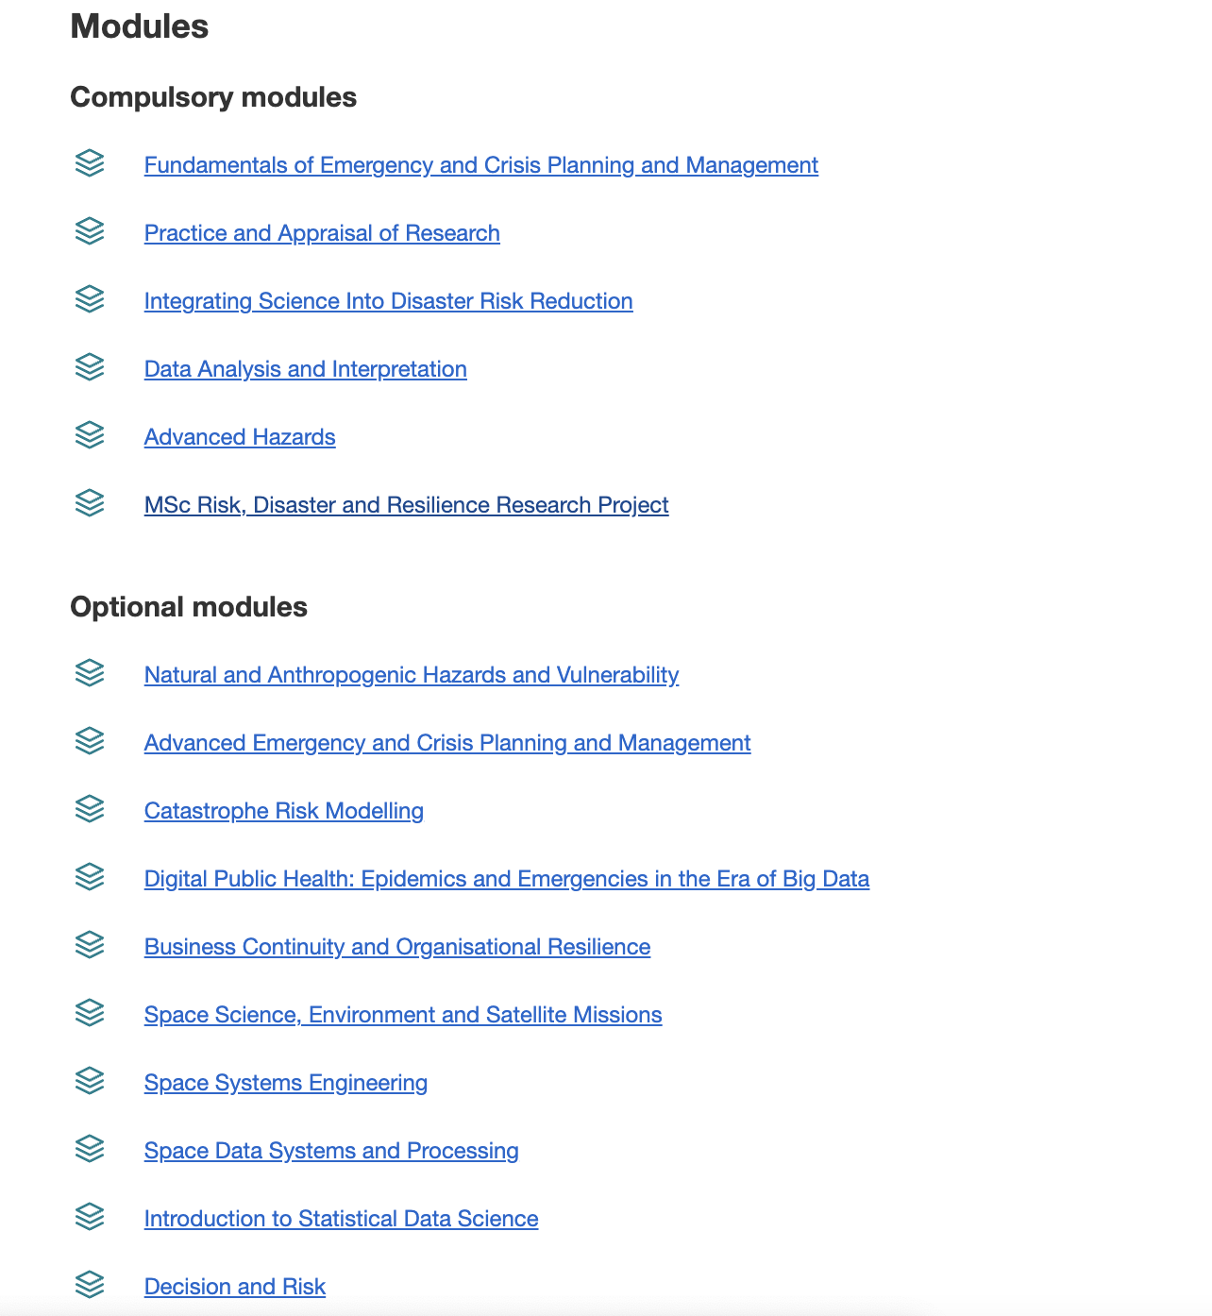Open the Practice and Appraisal of Research link
Viewport: 1212px width, 1316px height.
(322, 233)
